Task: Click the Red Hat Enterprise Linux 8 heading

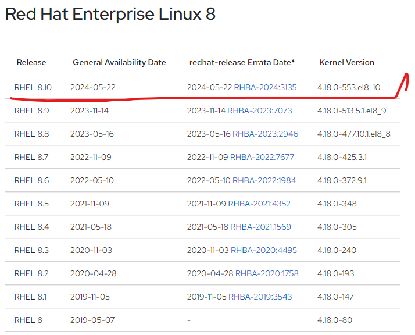Action: pos(110,14)
